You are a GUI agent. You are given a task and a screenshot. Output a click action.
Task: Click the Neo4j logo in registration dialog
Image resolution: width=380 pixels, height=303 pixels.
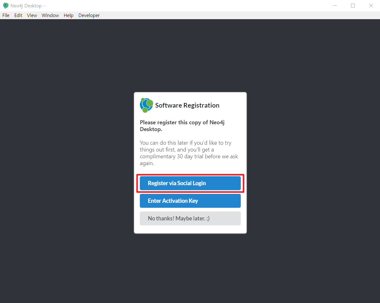[147, 105]
